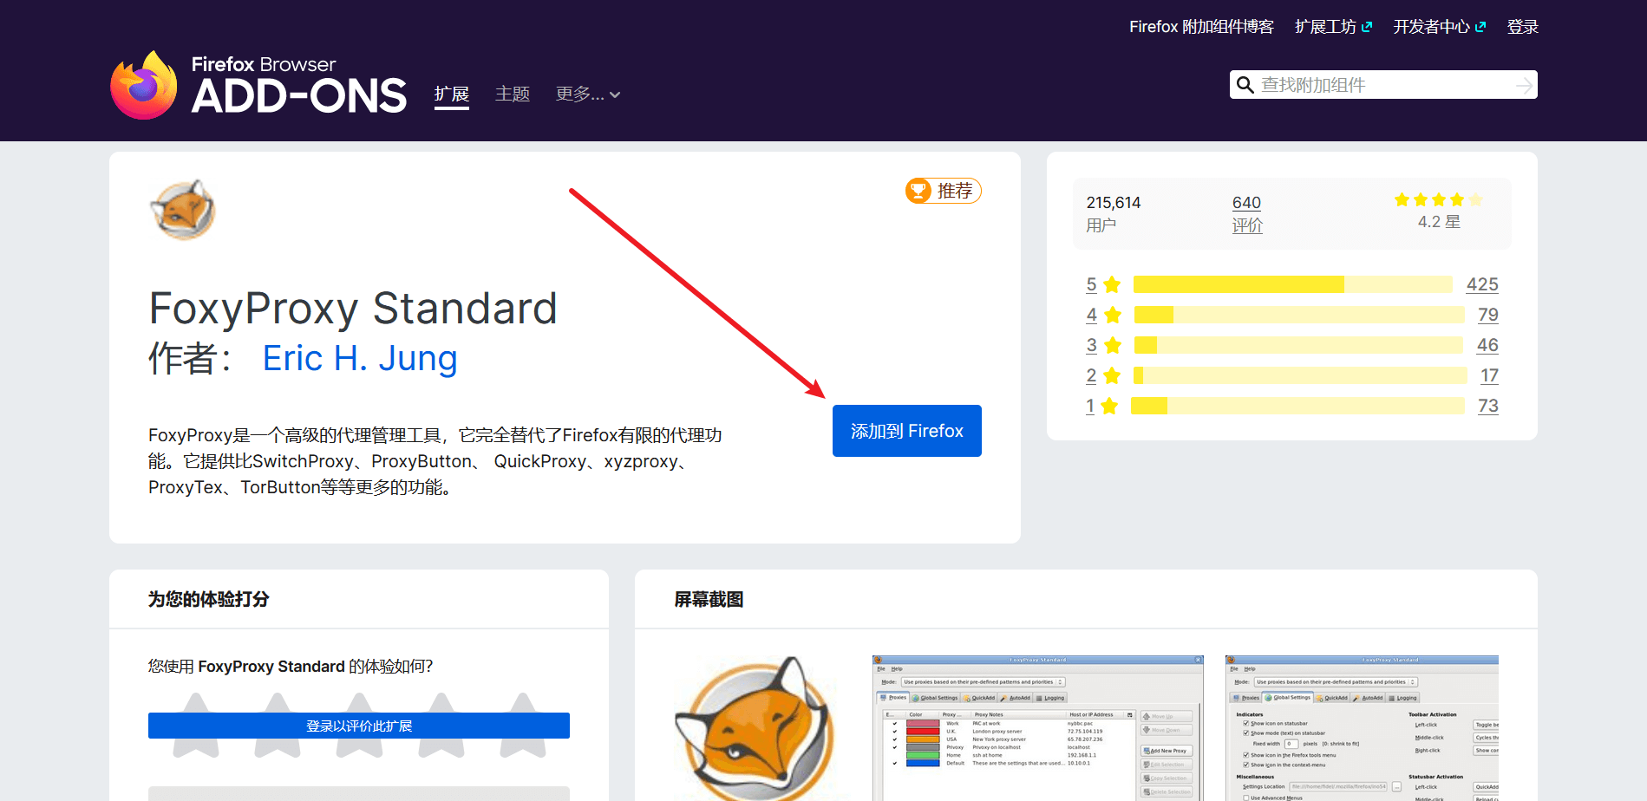Click the Firefox Browser Add-ons logo
This screenshot has height=801, width=1647.
258,85
